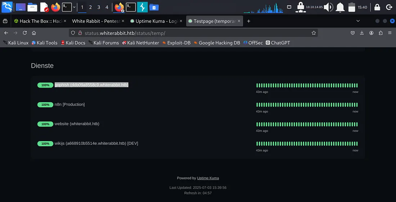
Task: Click the gophish (ddb09a8558c9.whiterabbit.htb) service name
Action: tap(91, 85)
